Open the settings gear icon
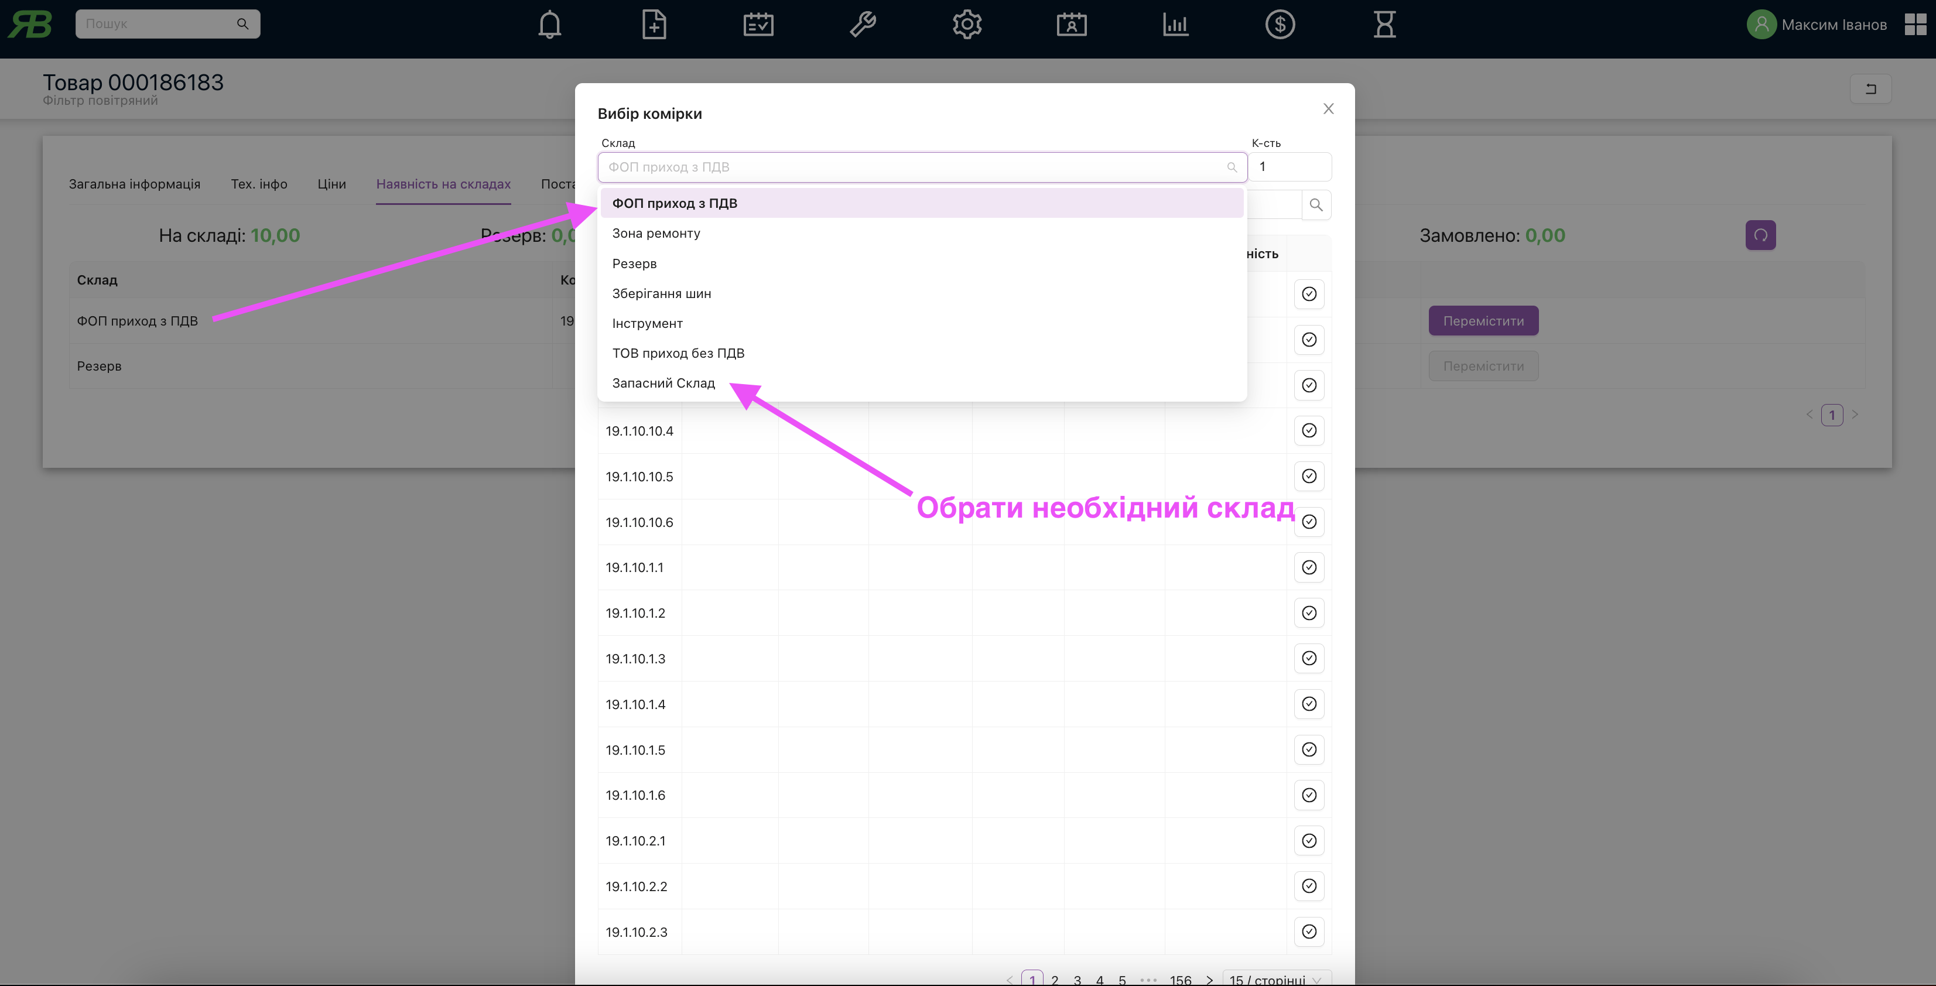The width and height of the screenshot is (1936, 986). [966, 25]
